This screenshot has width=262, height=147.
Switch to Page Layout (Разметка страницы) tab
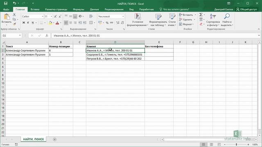pos(56,9)
